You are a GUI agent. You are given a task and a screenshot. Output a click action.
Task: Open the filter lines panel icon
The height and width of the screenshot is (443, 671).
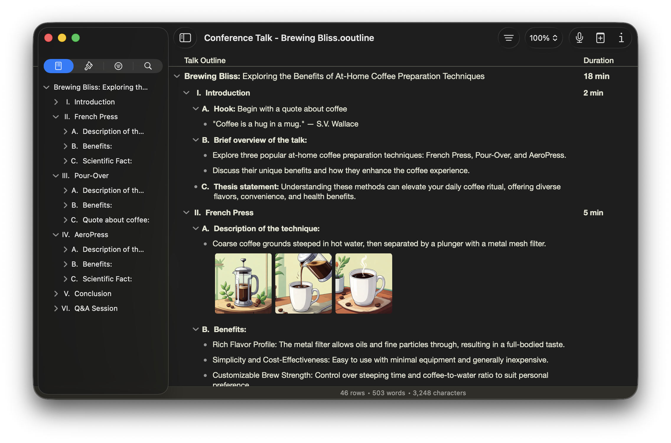point(118,66)
